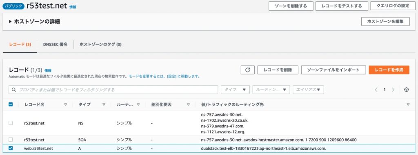
Task: Click ゾーンを削除する button
Action: point(291,6)
